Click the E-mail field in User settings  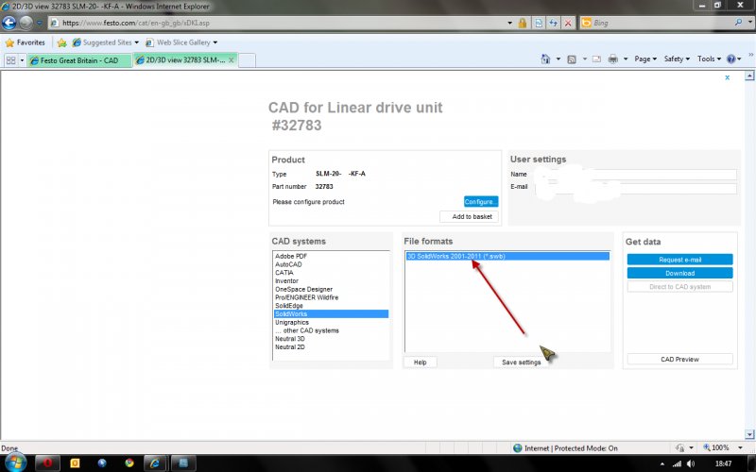(635, 188)
